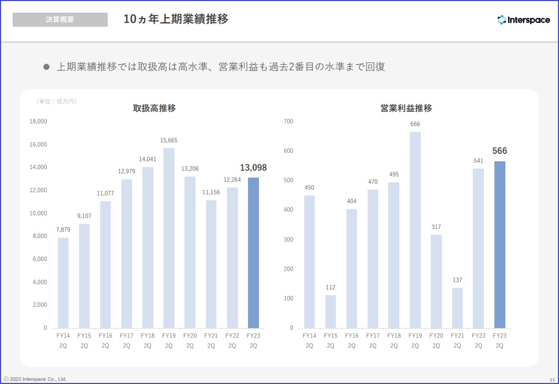Select the 営業利益推移 chart title
This screenshot has height=384, width=559.
coord(406,108)
